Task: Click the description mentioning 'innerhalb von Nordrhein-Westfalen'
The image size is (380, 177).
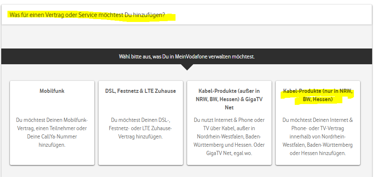Action: coord(318,136)
